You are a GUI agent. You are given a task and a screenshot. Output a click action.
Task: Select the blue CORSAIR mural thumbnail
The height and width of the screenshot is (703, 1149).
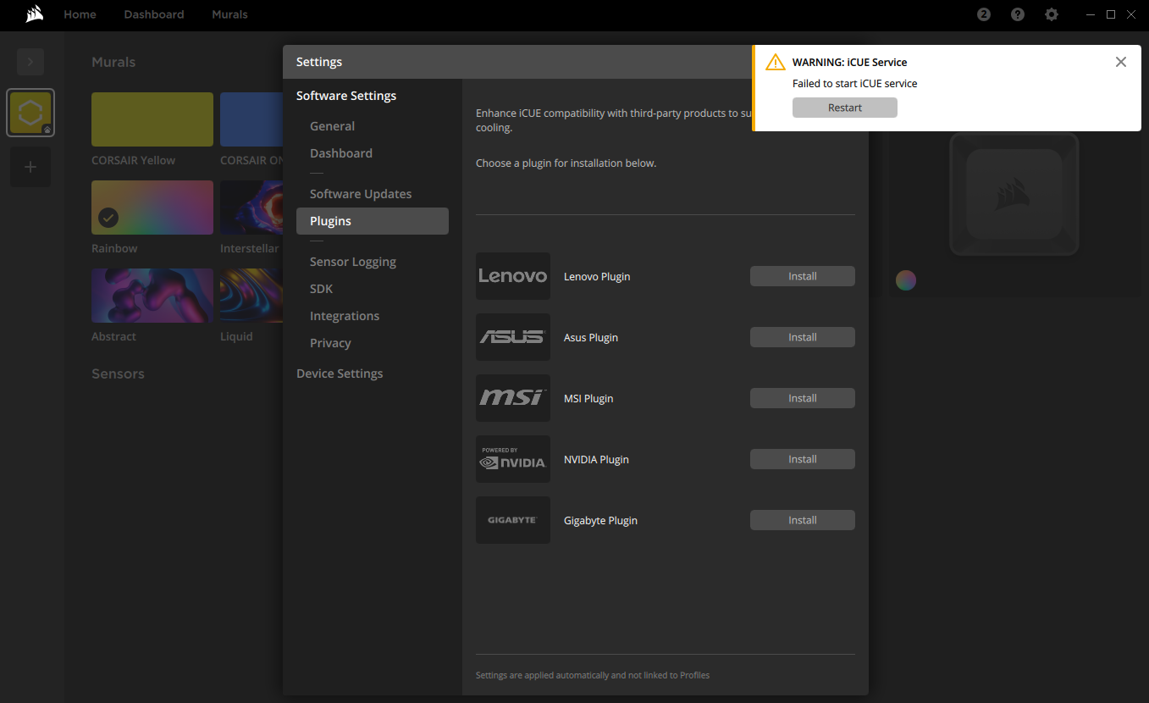click(x=251, y=119)
